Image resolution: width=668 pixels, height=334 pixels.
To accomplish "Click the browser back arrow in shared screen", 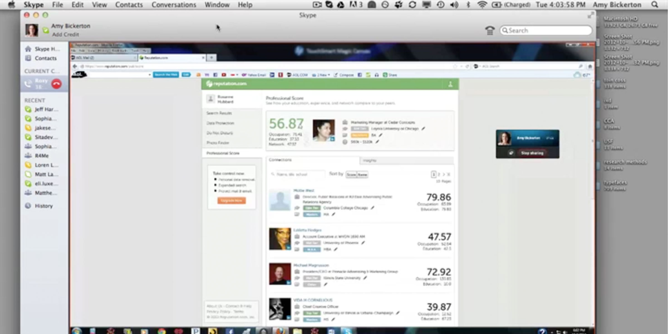I will click(x=75, y=66).
